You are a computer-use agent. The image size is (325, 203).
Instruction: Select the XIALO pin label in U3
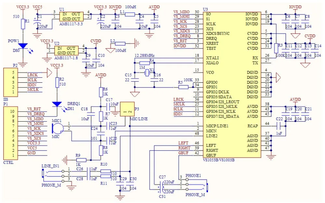212,63
